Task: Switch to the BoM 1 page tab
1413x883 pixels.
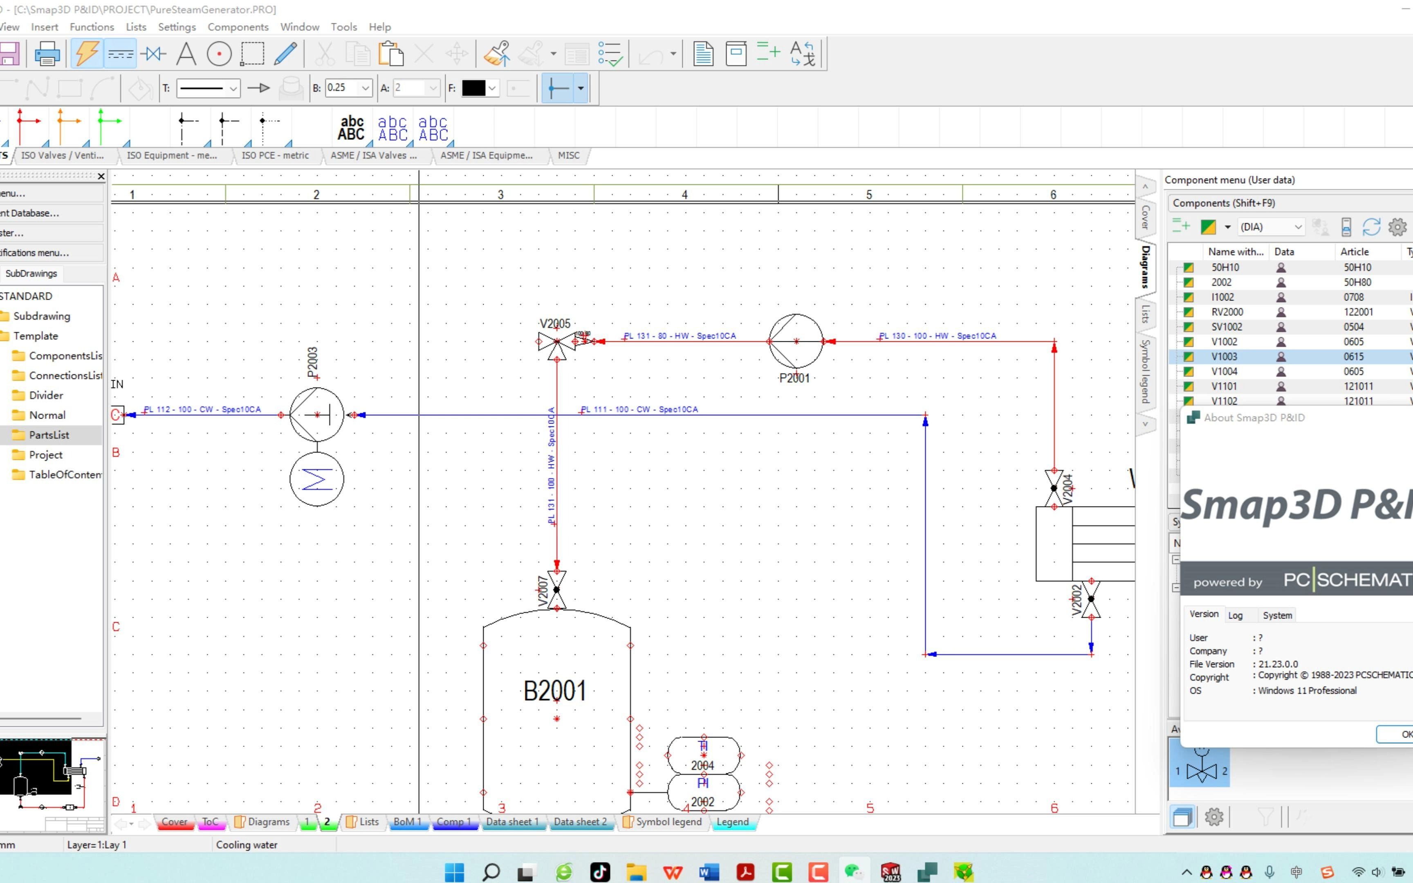Action: coord(407,822)
